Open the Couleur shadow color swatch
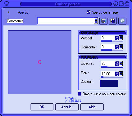Viewport: 132px width, 116px height. coord(109,83)
